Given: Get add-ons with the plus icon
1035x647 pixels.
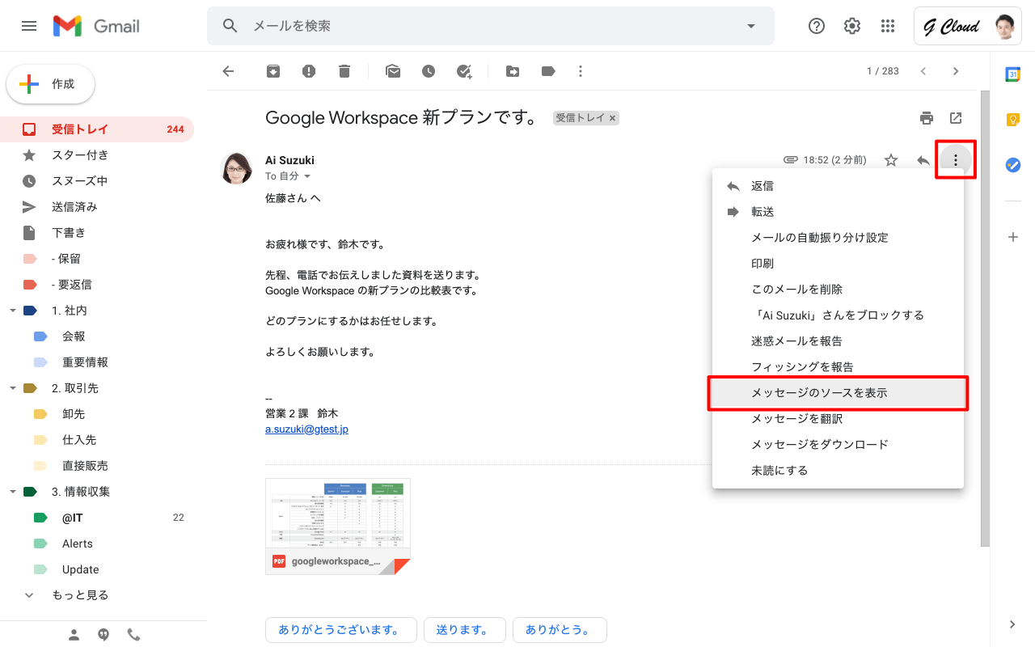Looking at the screenshot, I should [x=1012, y=237].
